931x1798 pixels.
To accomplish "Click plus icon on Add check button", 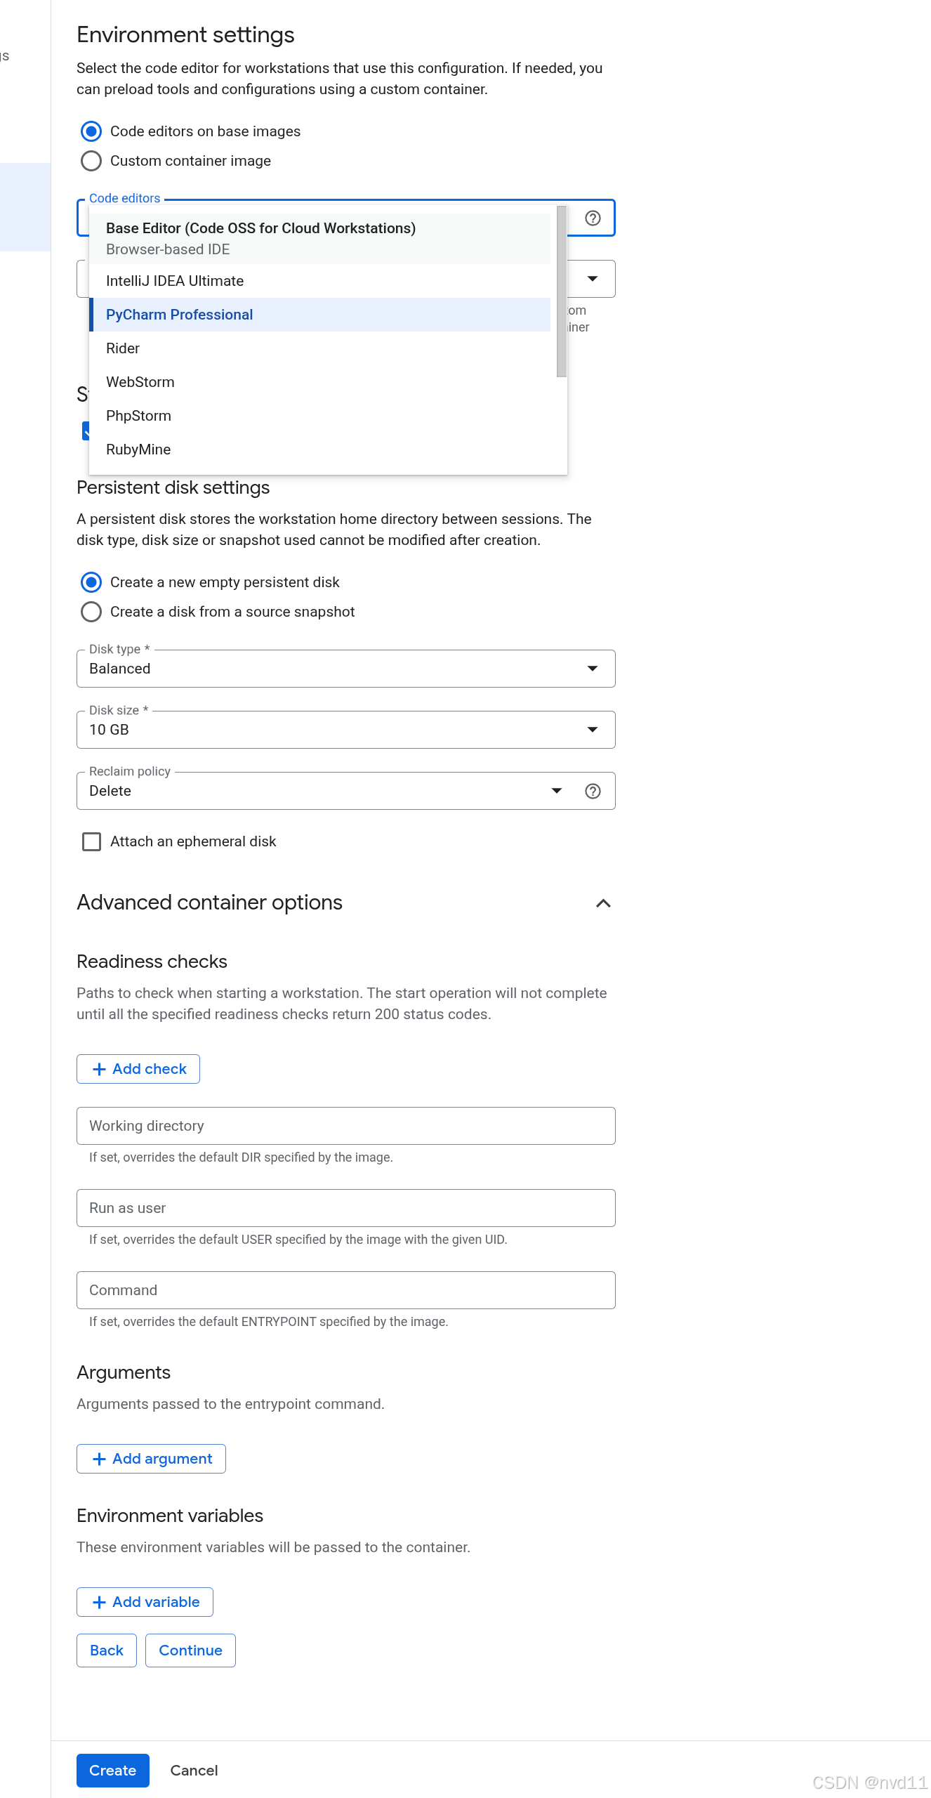I will [100, 1069].
